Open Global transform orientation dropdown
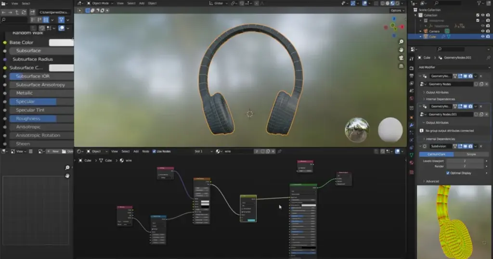Screen dimensions: 493x259 [x=219, y=3]
